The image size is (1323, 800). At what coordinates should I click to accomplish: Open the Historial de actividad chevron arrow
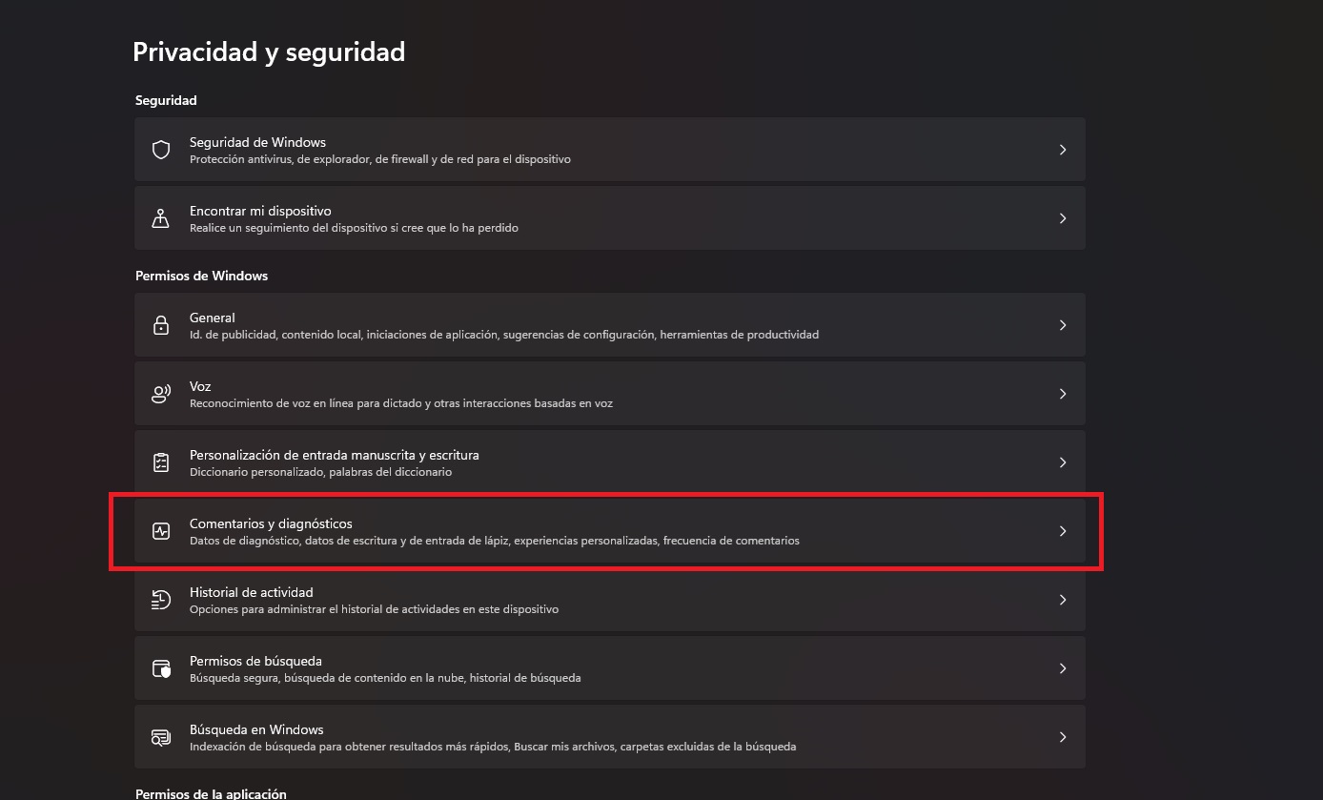click(1063, 600)
